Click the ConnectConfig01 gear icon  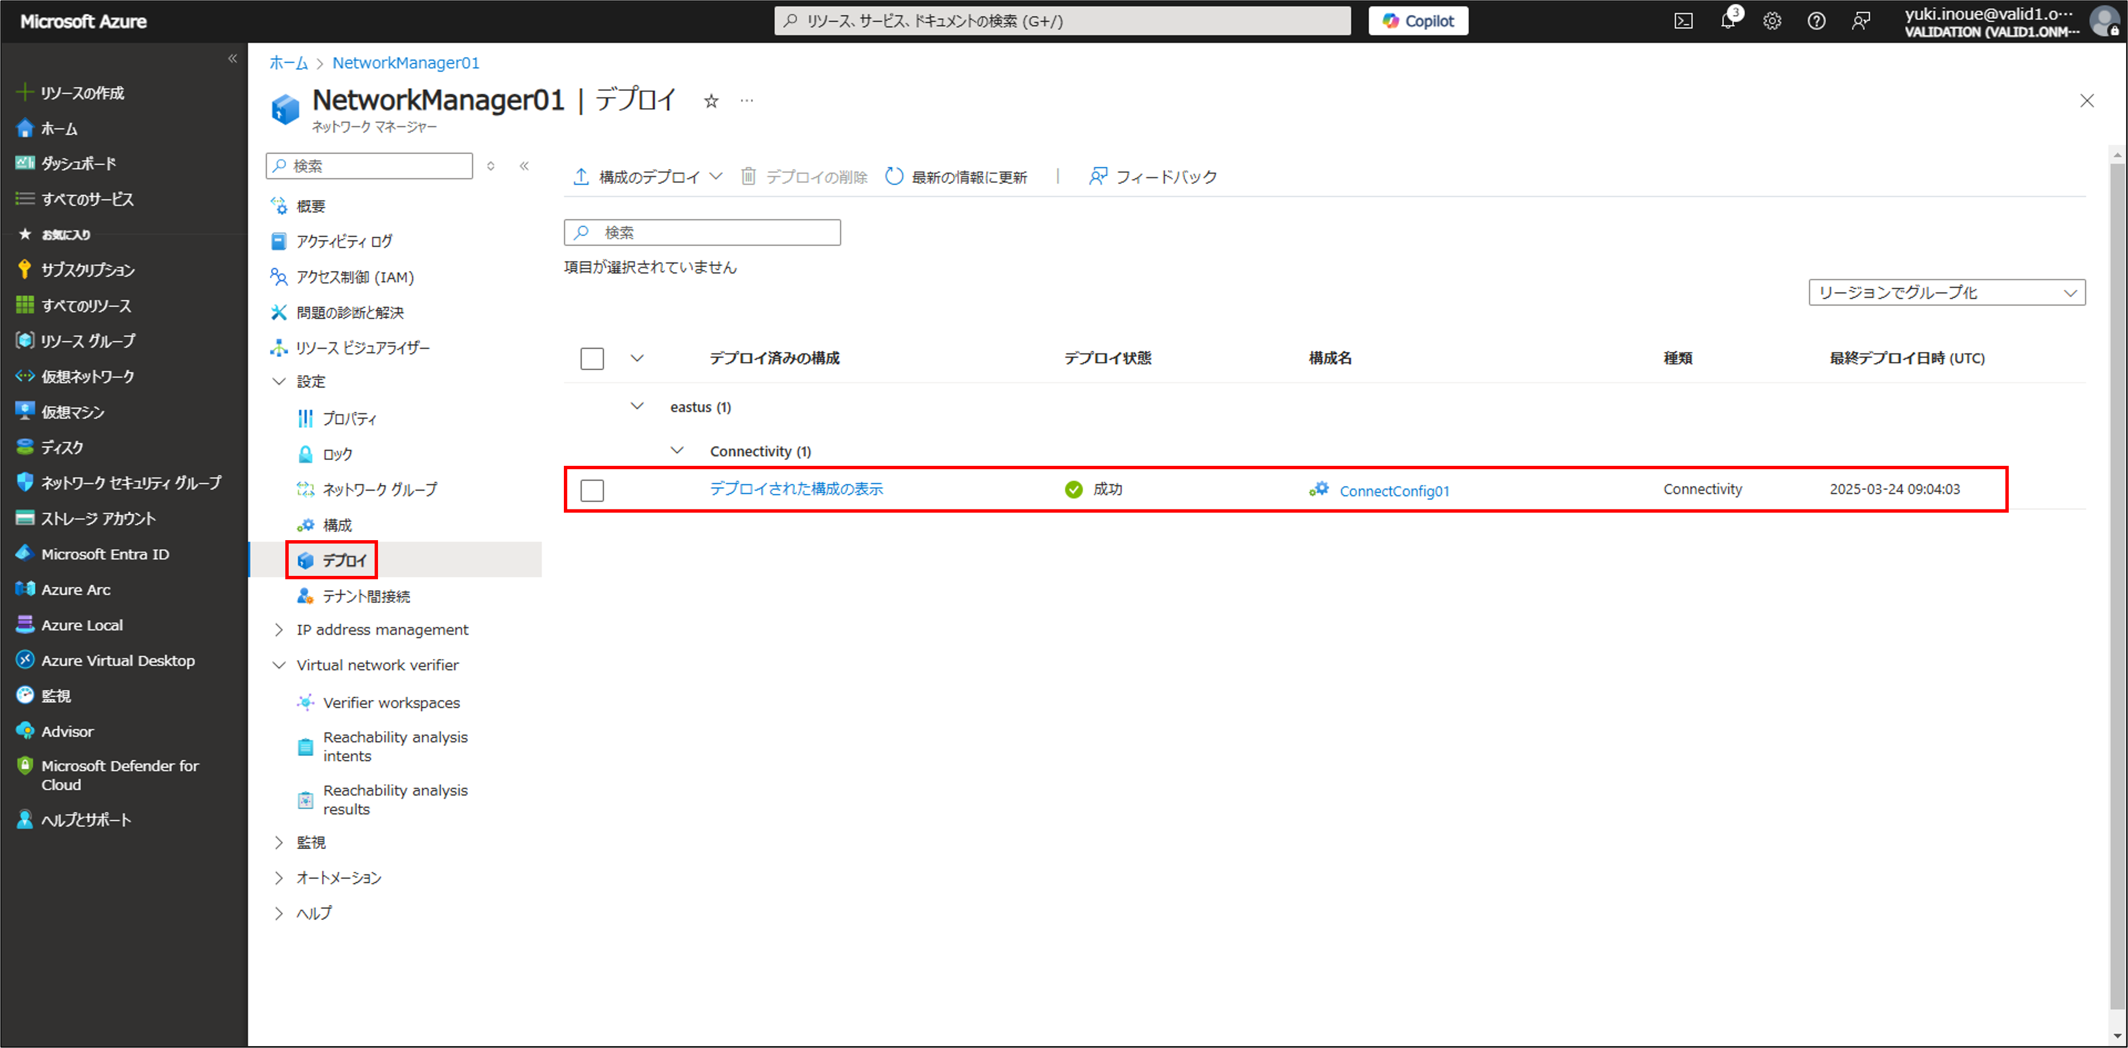point(1318,490)
